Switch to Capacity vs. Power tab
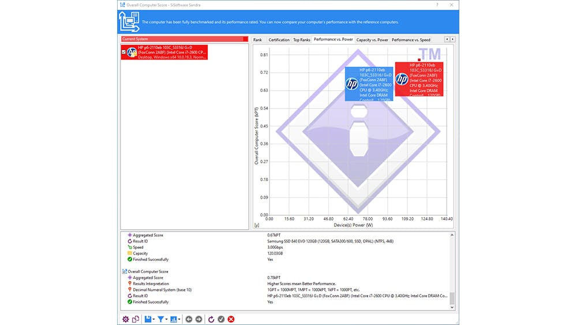The image size is (577, 325). pyautogui.click(x=372, y=40)
